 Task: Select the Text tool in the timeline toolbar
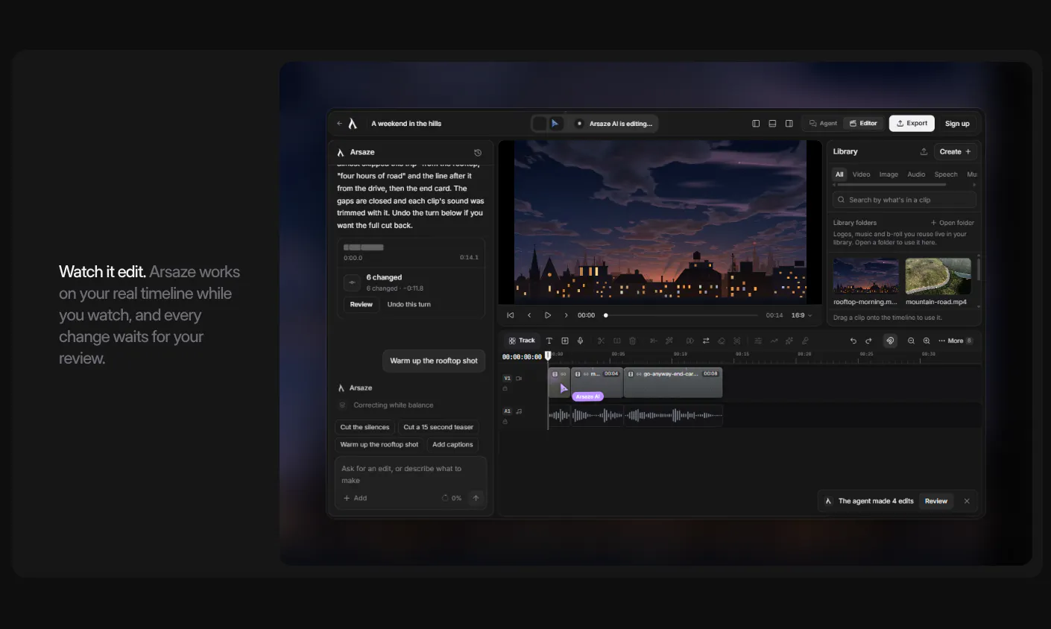pyautogui.click(x=549, y=341)
